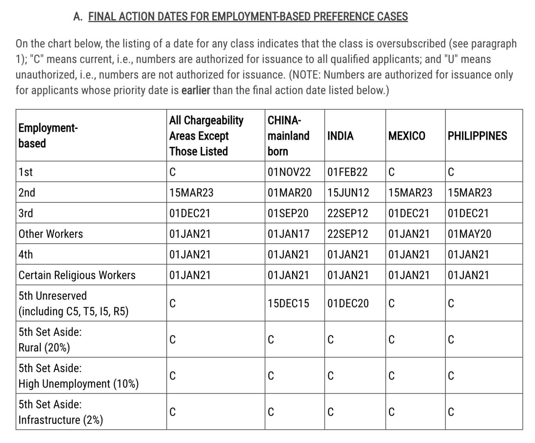The width and height of the screenshot is (535, 443).
Task: Click the MEXICO column header
Action: [x=407, y=136]
